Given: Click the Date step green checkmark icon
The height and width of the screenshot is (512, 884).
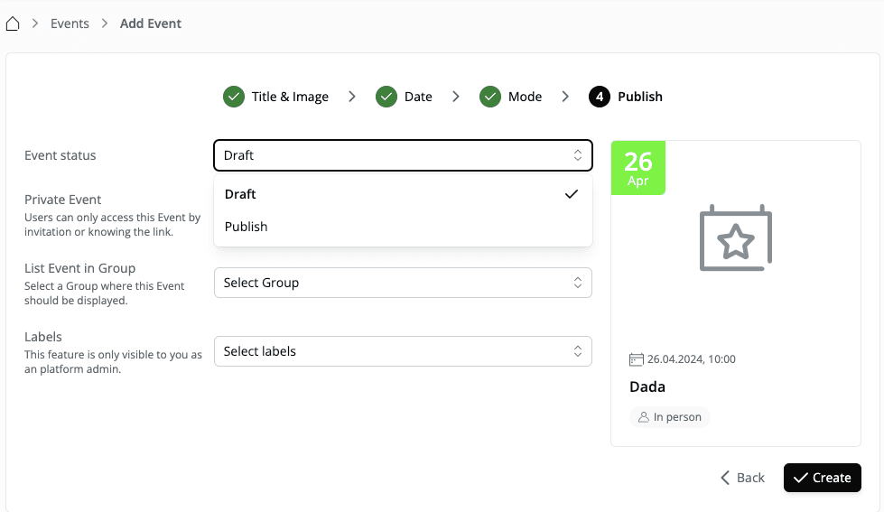Looking at the screenshot, I should pos(386,97).
